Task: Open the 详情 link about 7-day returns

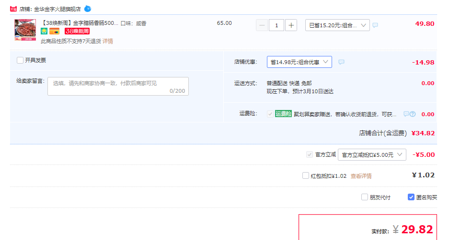Action: click(x=108, y=41)
